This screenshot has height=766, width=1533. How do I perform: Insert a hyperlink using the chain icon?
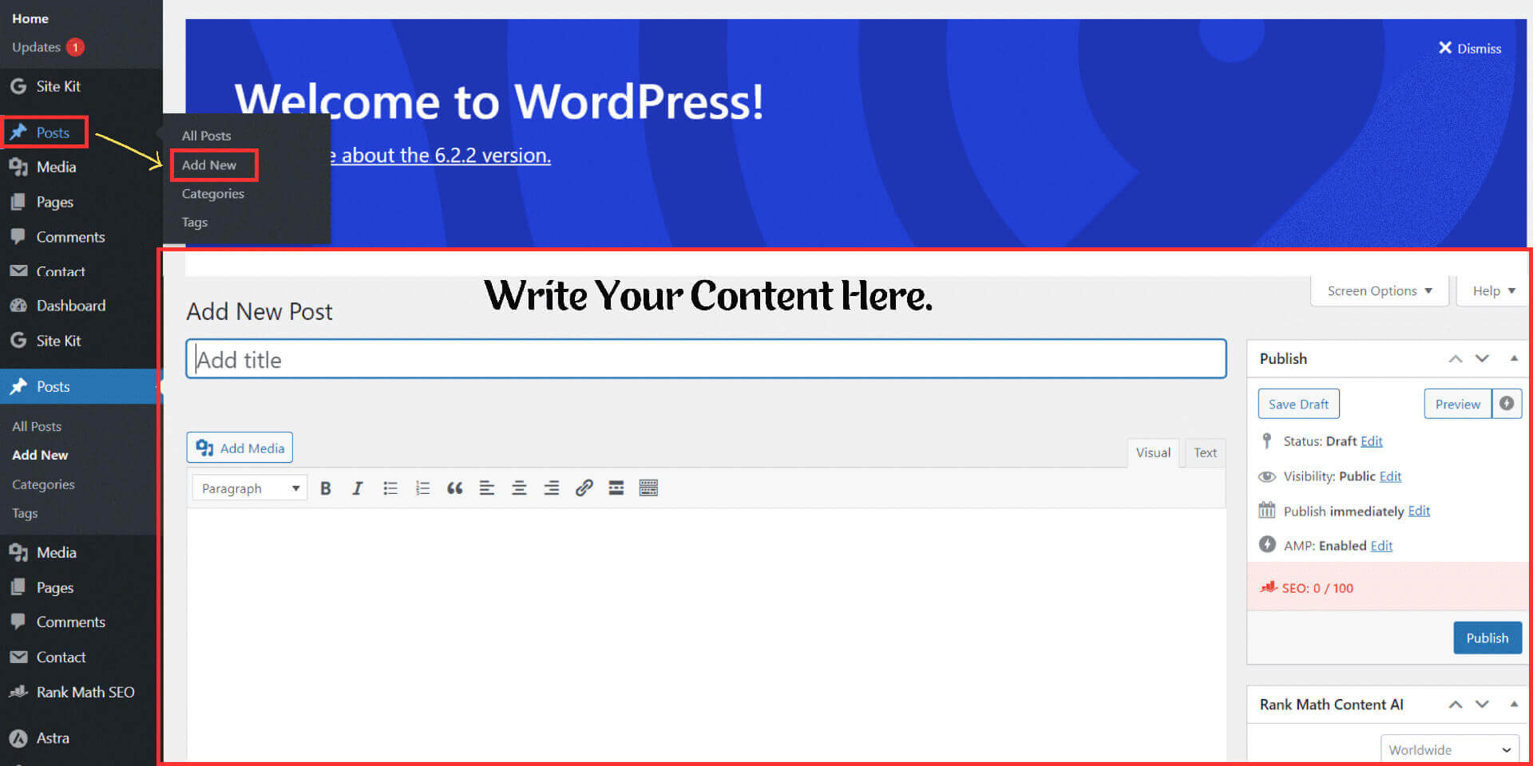pyautogui.click(x=585, y=488)
